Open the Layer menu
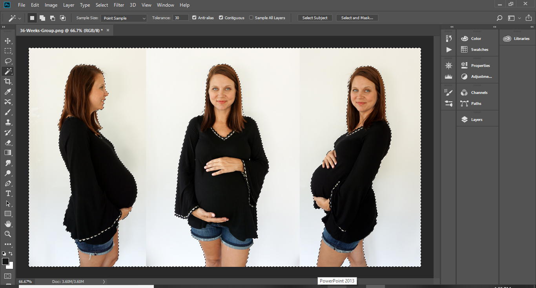Viewport: 536px width, 288px height. click(x=69, y=5)
